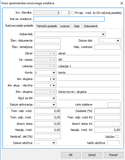125x160 pixels.
Task: Click the Amort. letos field
Action: pyautogui.click(x=48, y=124)
